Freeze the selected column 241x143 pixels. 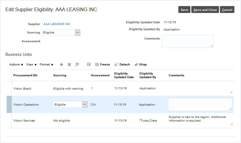pyautogui.click(x=102, y=65)
